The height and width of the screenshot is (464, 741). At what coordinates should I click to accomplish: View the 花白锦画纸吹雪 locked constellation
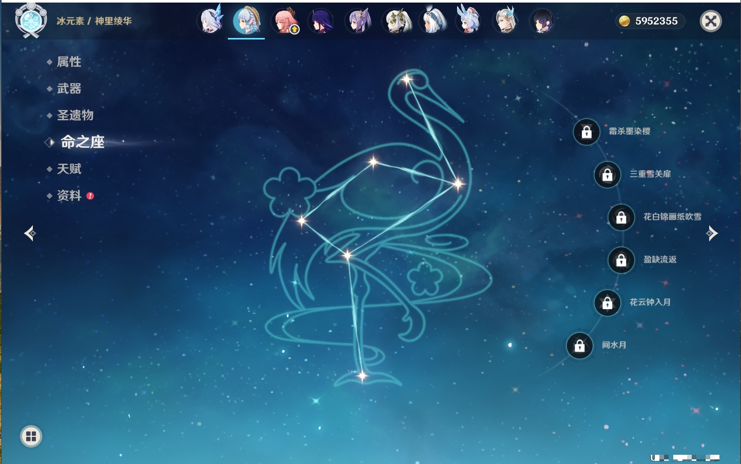tap(621, 217)
